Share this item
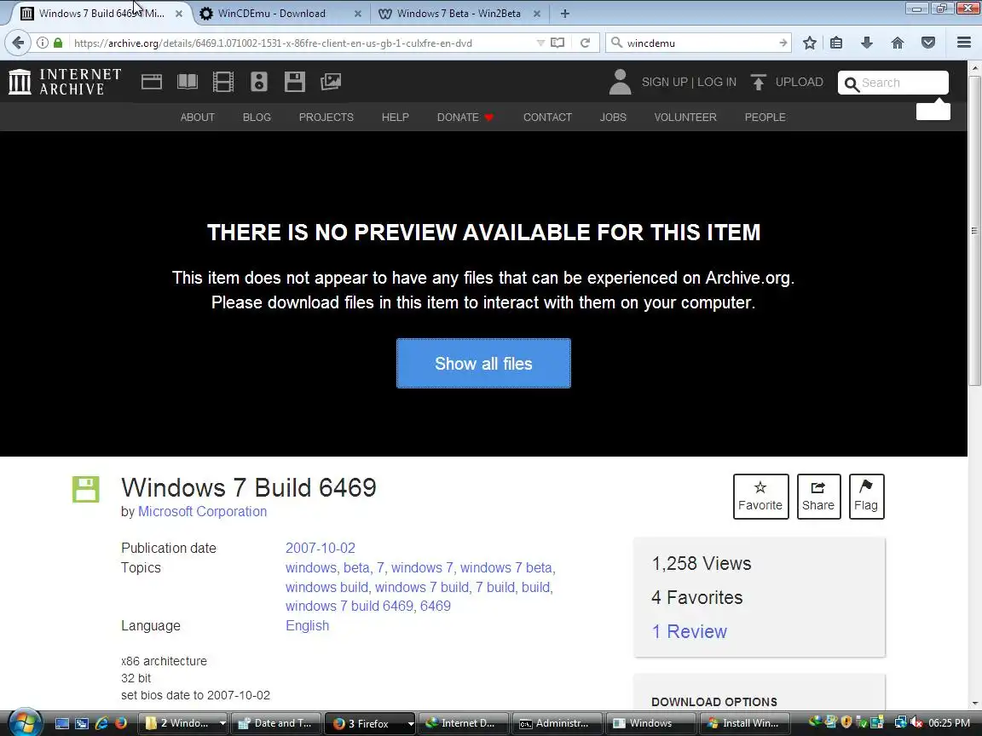This screenshot has height=736, width=982. [x=818, y=497]
